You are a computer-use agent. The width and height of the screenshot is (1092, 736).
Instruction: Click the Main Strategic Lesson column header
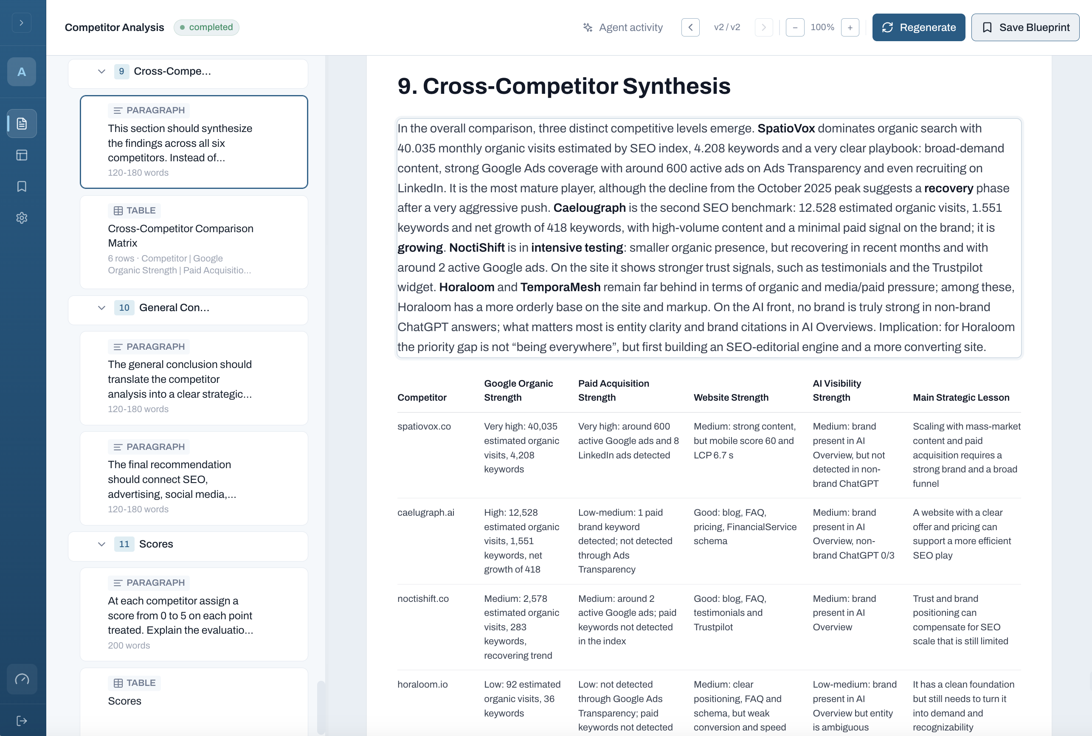(960, 398)
